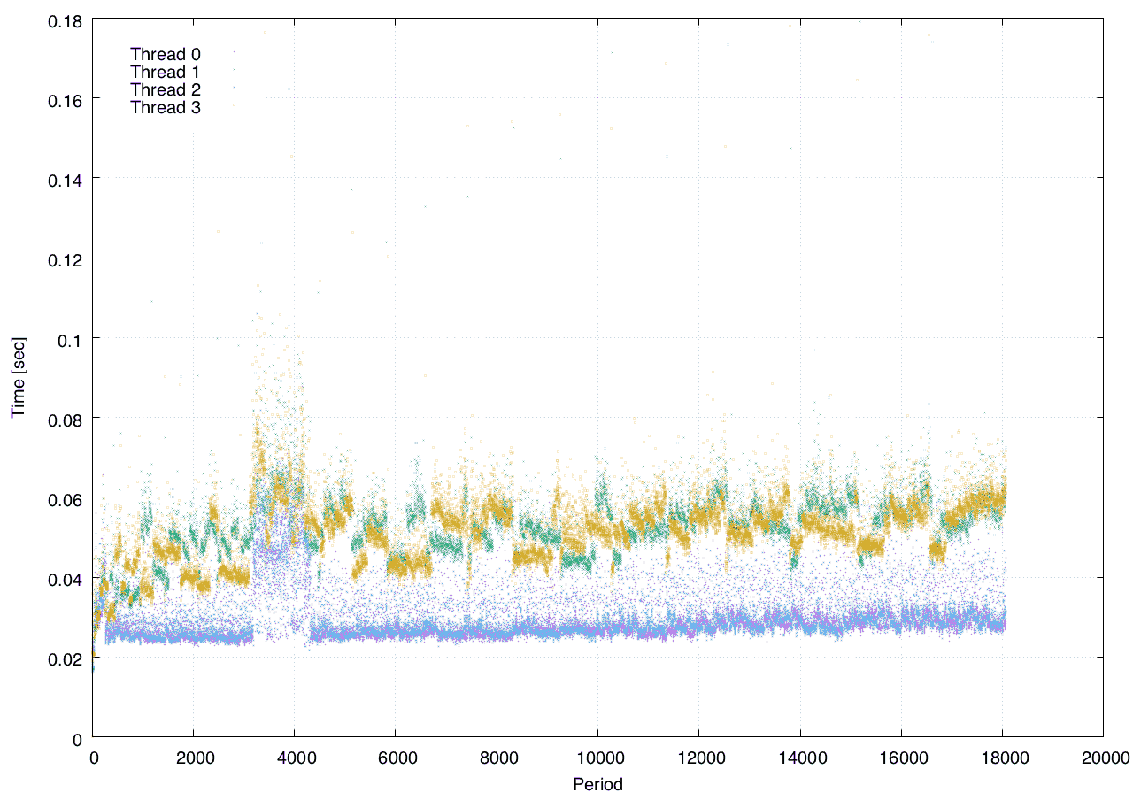Click the 20000 x-axis tick label

(x=1103, y=758)
